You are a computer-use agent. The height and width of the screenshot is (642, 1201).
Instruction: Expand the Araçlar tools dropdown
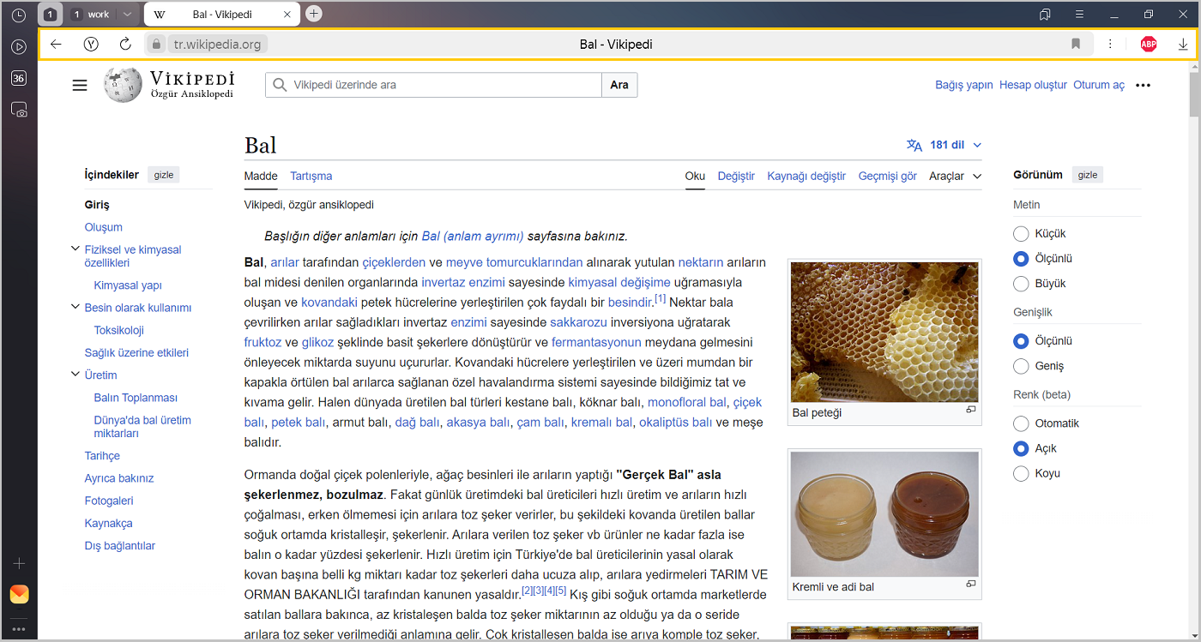coord(955,176)
